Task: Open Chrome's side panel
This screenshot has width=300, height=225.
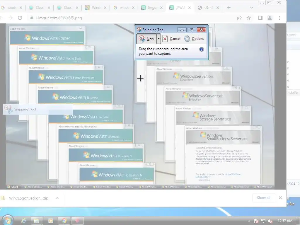Action: 260,18
